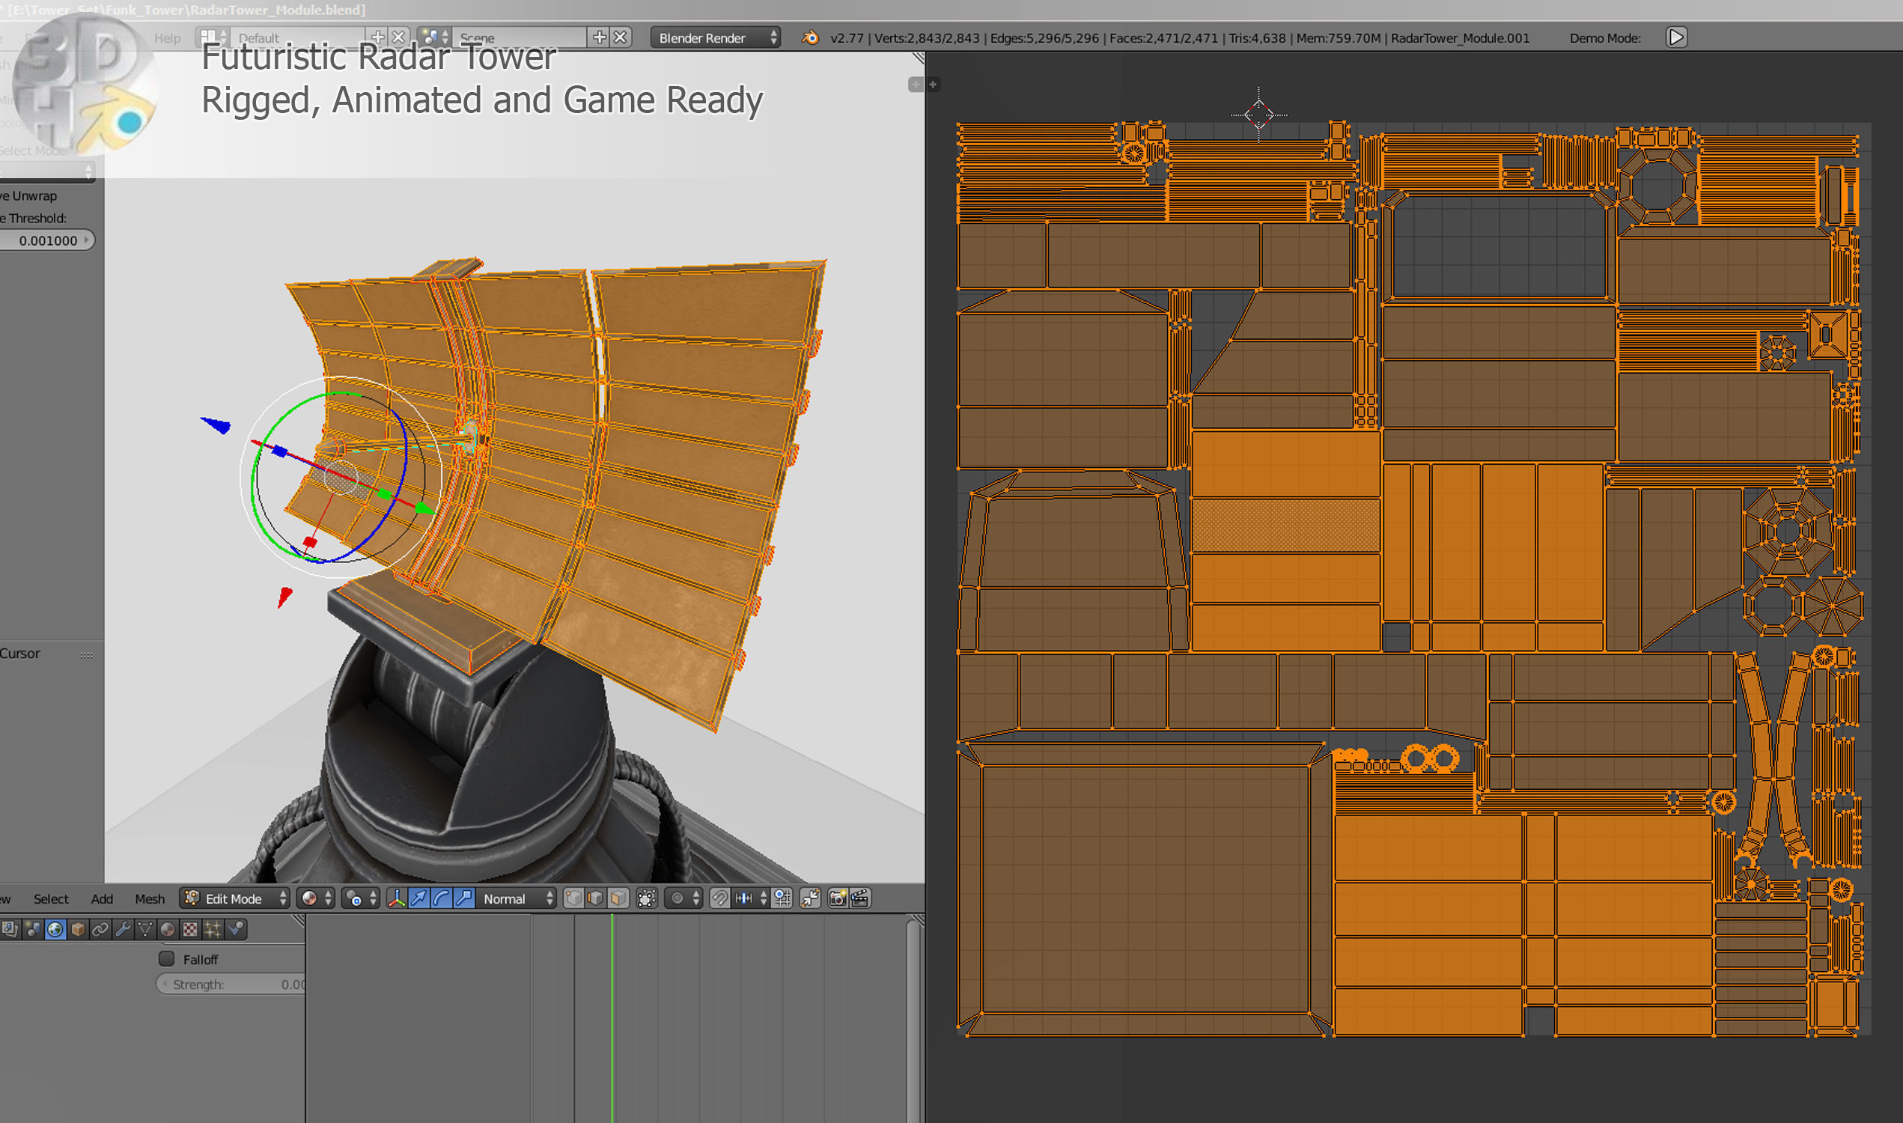Select face select mode cube icon

618,898
